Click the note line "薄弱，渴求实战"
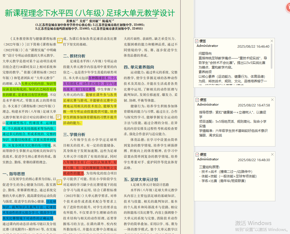This screenshot has height=234, width=290. 211,135
